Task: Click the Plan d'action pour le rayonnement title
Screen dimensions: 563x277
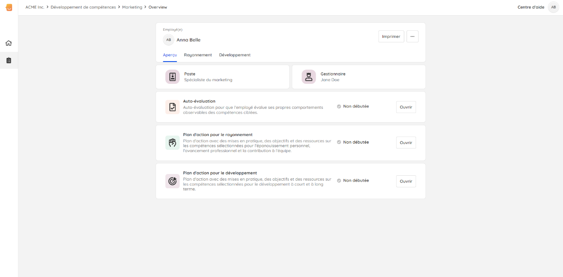Action: pos(218,135)
